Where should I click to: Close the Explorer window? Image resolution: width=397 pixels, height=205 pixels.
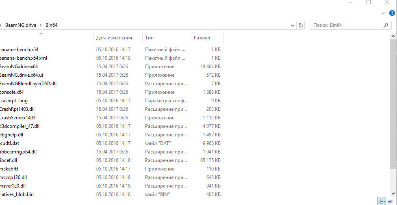coord(387,2)
